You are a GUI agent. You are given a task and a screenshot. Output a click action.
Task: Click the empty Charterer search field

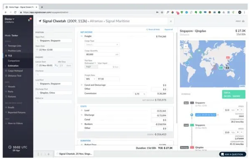54,74
